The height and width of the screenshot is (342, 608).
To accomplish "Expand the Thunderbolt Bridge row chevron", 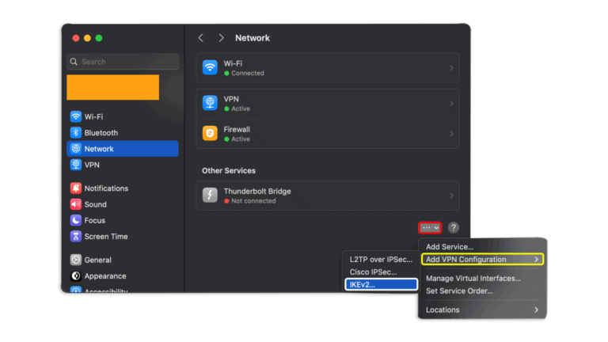I will 451,196.
